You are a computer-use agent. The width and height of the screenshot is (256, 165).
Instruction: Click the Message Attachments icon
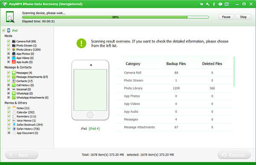click(x=14, y=77)
